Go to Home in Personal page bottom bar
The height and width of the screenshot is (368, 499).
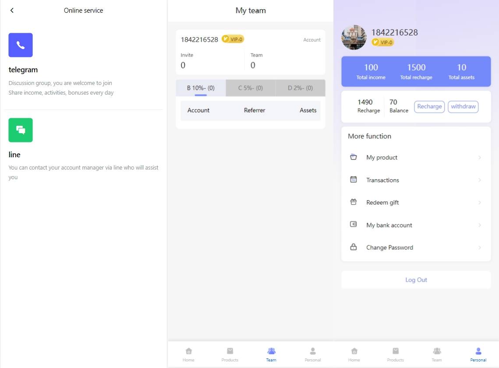pyautogui.click(x=354, y=354)
